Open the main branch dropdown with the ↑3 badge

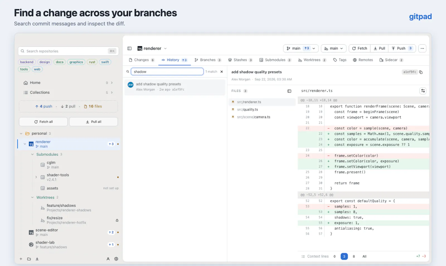click(301, 48)
